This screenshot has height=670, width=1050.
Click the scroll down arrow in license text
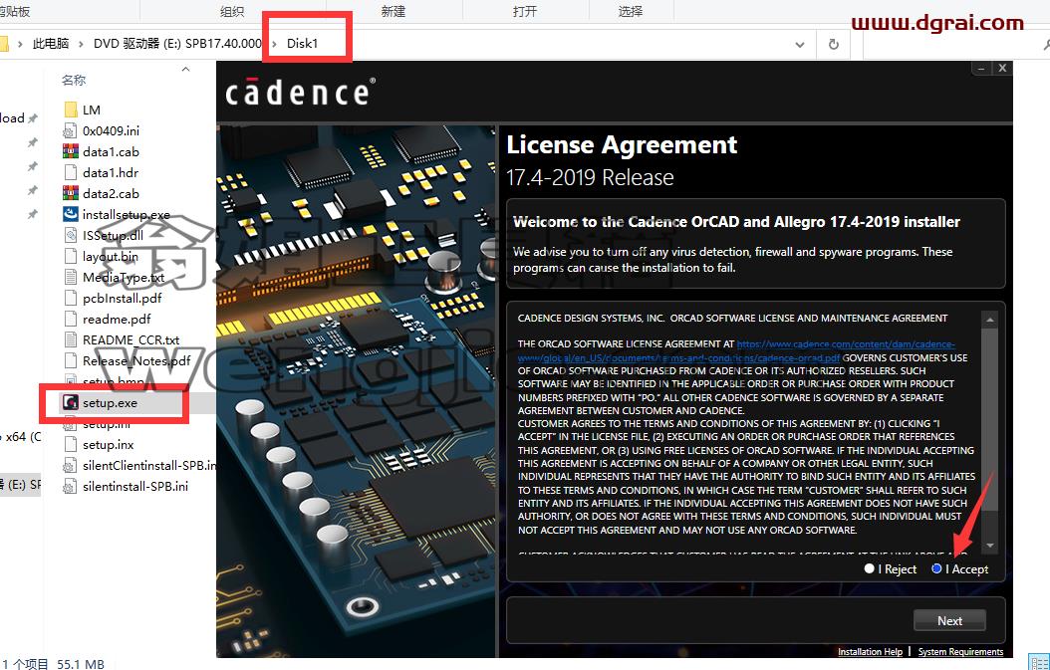990,547
